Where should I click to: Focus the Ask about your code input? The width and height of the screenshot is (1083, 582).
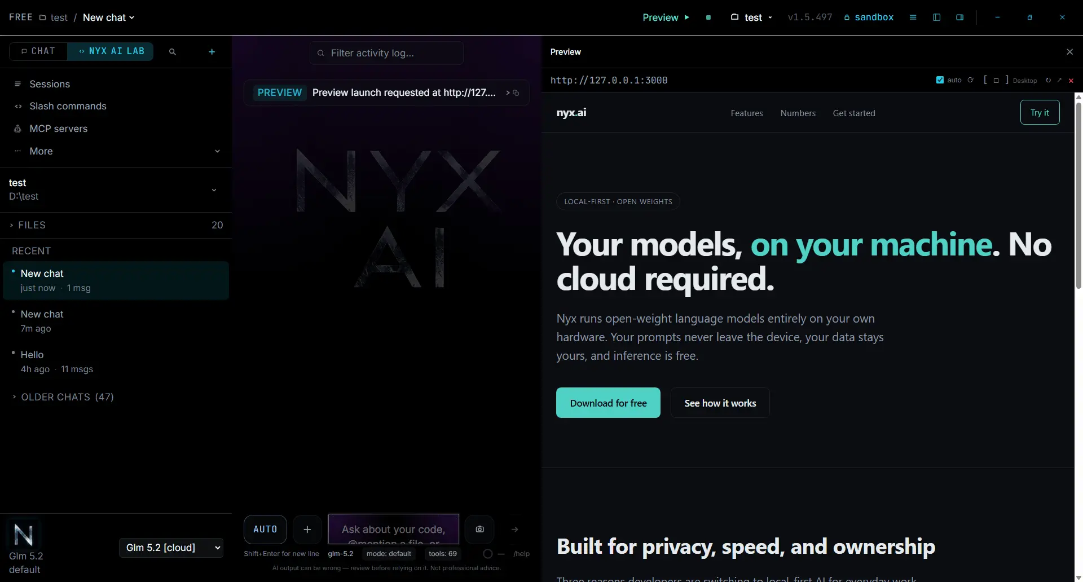[x=394, y=530]
